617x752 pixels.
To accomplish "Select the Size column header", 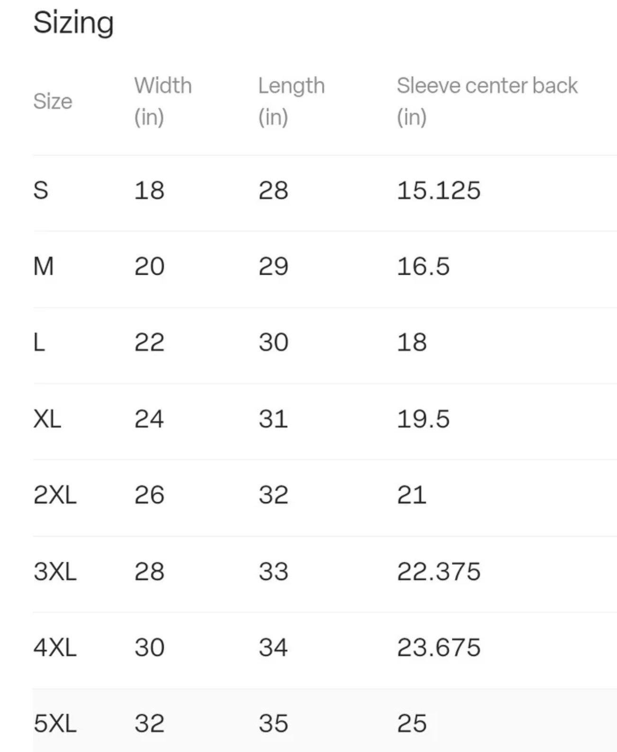I will click(x=53, y=101).
